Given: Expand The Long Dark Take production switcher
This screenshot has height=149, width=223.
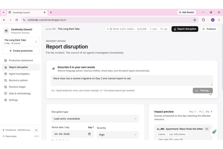Looking at the screenshot, I should (21, 42).
